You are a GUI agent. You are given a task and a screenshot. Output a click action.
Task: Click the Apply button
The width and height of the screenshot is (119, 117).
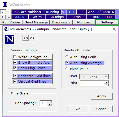coord(102,96)
